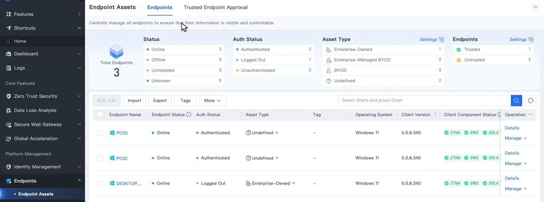544x202 pixels.
Task: Click the Tags button
Action: tap(186, 100)
